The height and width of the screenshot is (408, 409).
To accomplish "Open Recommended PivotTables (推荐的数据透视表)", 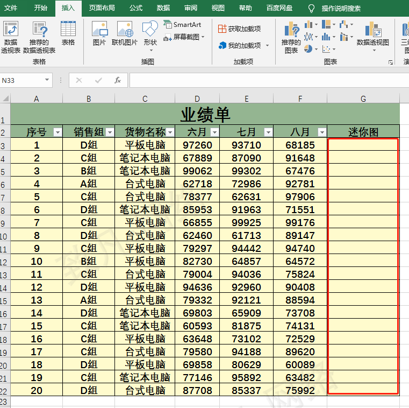I will (x=39, y=37).
